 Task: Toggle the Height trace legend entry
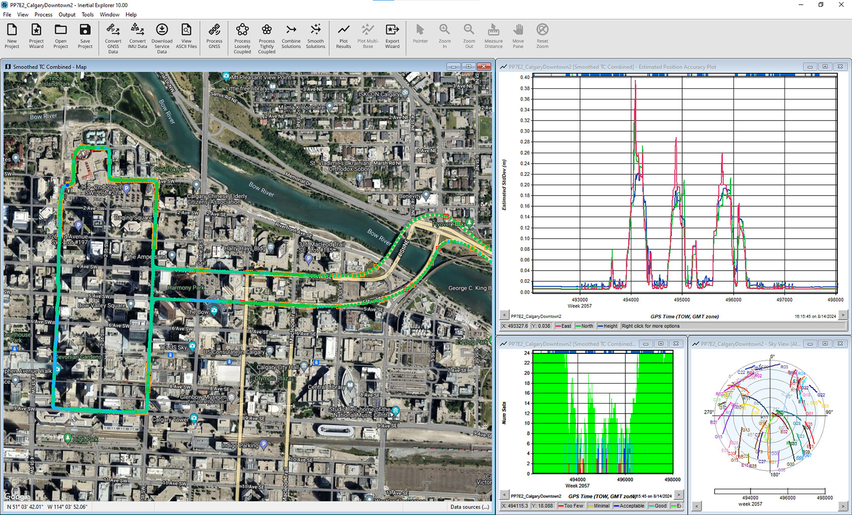pyautogui.click(x=607, y=326)
